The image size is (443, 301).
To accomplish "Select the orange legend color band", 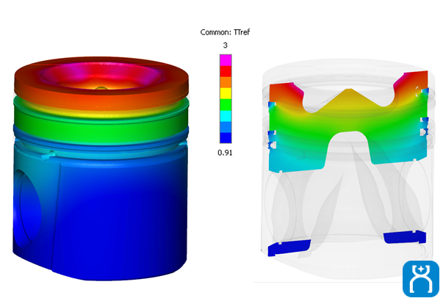I will pos(226,82).
